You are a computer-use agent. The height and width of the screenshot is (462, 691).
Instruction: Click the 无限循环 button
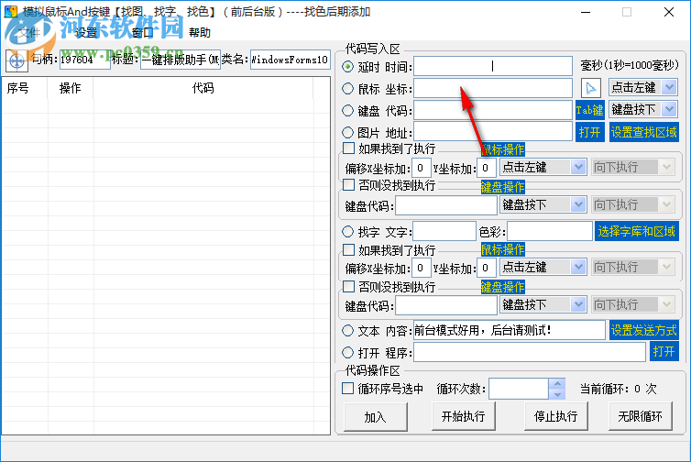(x=641, y=416)
